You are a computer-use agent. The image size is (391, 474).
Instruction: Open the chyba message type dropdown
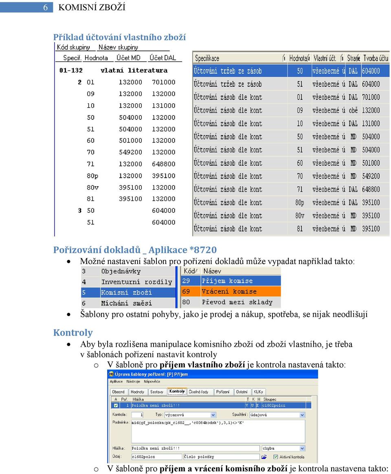pyautogui.click(x=302, y=448)
